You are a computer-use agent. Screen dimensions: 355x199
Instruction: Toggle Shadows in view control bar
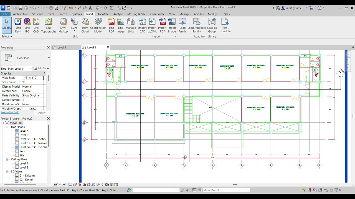pyautogui.click(x=84, y=185)
